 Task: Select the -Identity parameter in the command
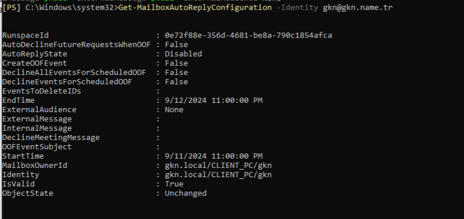coord(297,8)
